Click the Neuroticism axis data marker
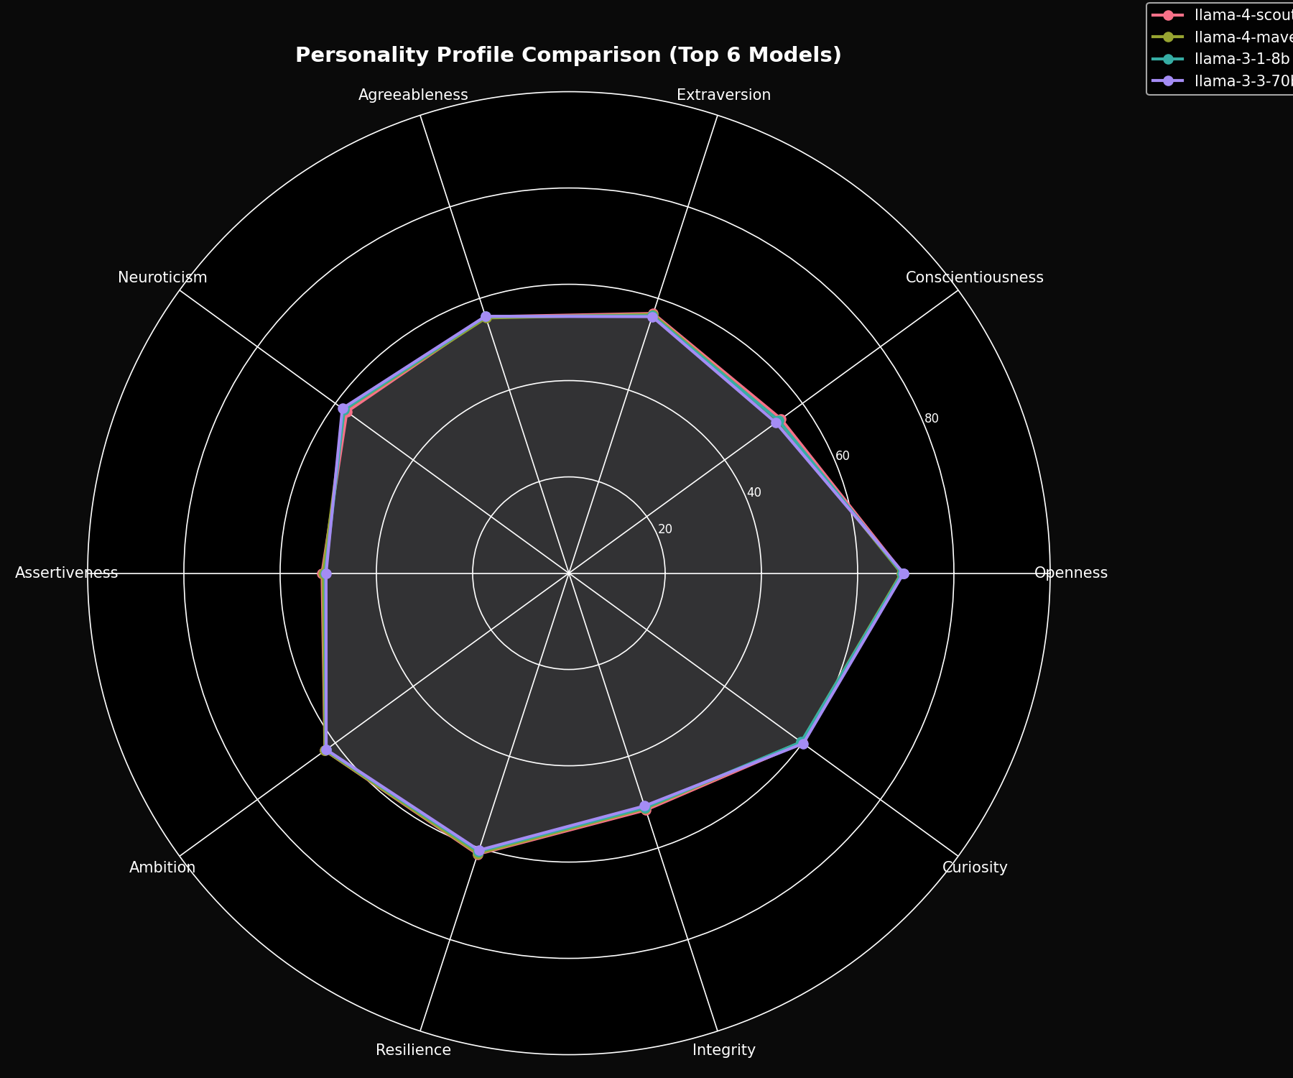 tap(343, 410)
